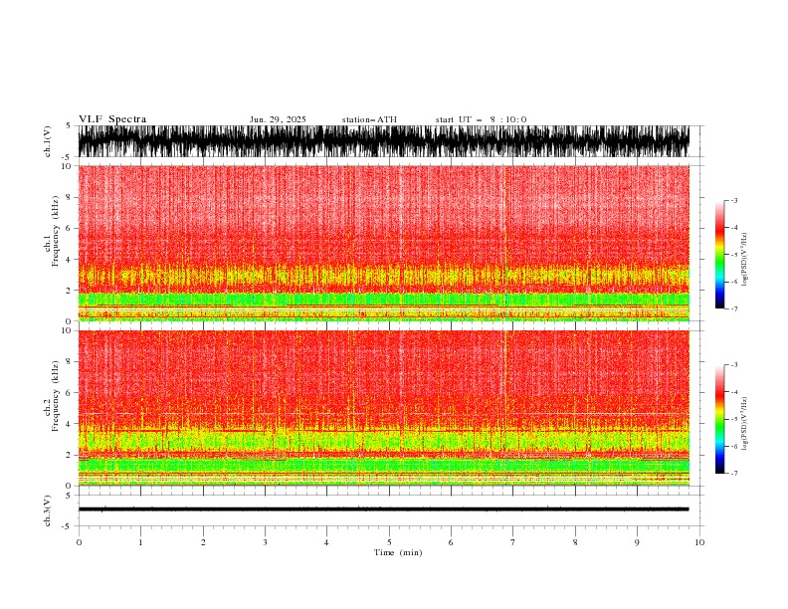788x609 pixels.
Task: Click the ch.1 spectrogram "8" kHz tick label
Action: pyautogui.click(x=70, y=197)
